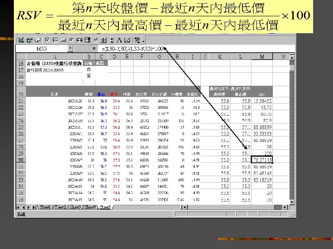Image resolution: width=333 pixels, height=249 pixels.
Task: Select the Image control tool
Action: (x=127, y=40)
